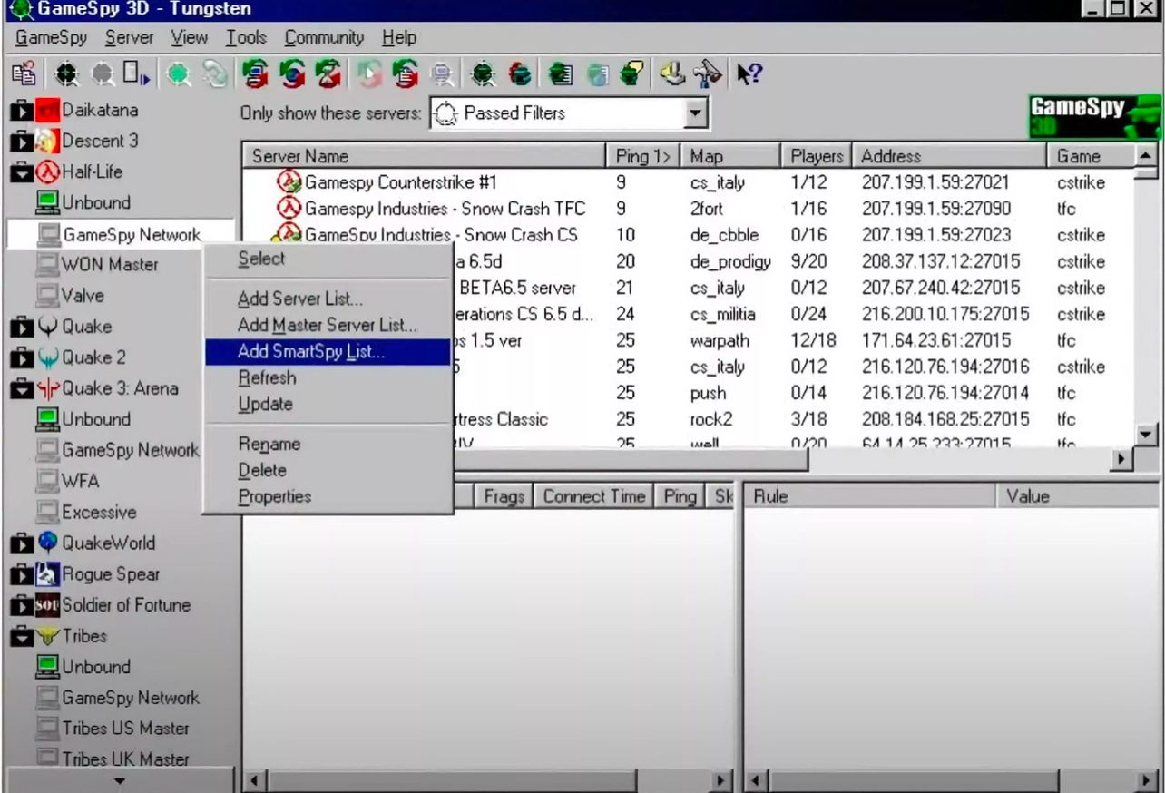The image size is (1165, 793).
Task: Choose 'Refresh' in the context menu
Action: tap(328, 377)
